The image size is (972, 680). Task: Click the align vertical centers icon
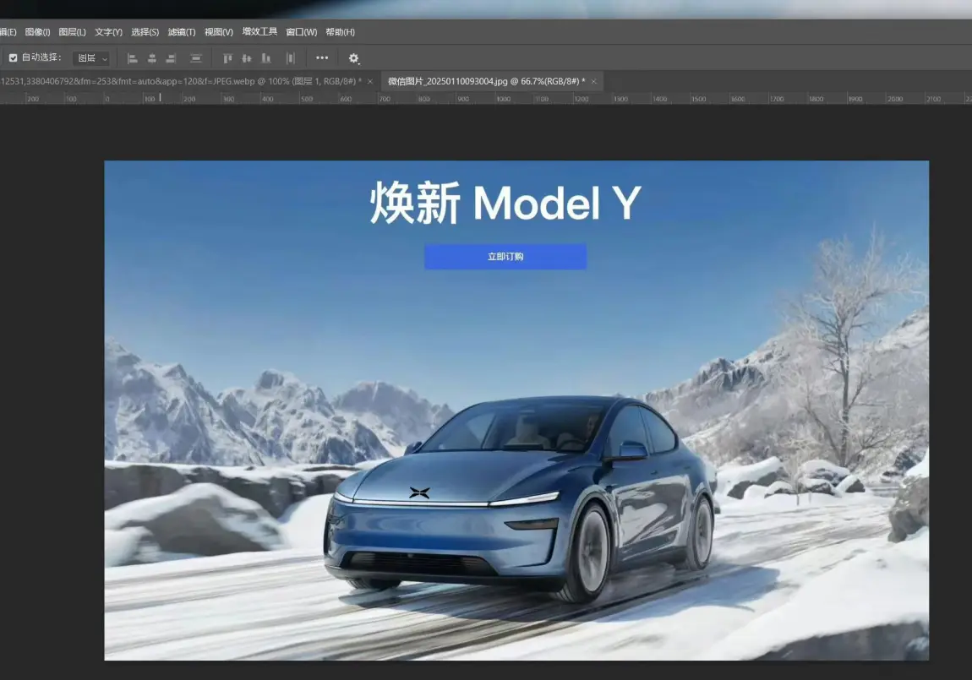(x=247, y=58)
